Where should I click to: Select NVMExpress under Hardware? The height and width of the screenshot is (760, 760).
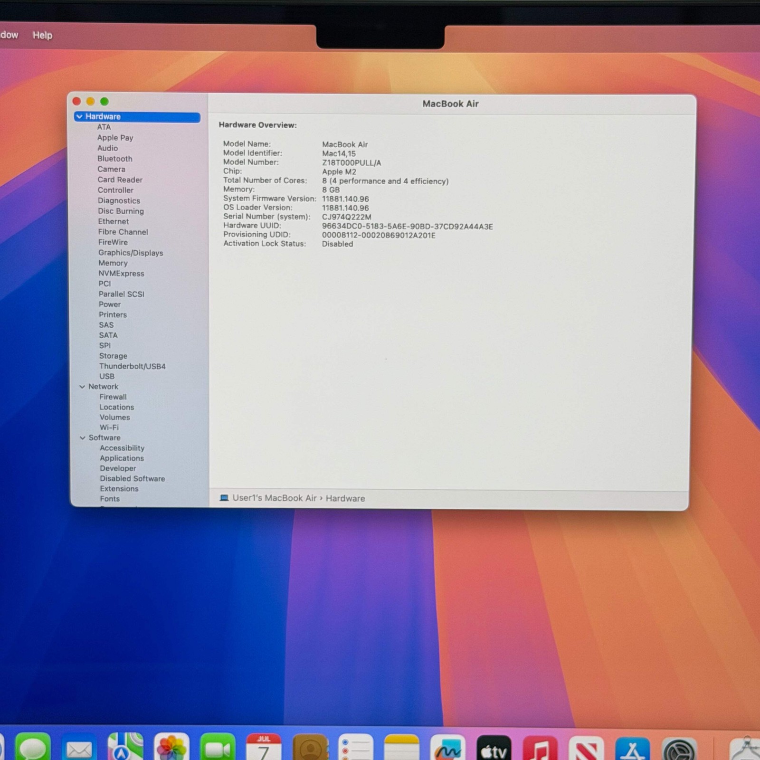pyautogui.click(x=121, y=274)
